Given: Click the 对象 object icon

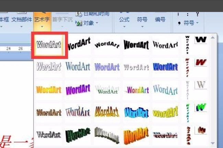Looking at the screenshot, I should click(x=79, y=23).
